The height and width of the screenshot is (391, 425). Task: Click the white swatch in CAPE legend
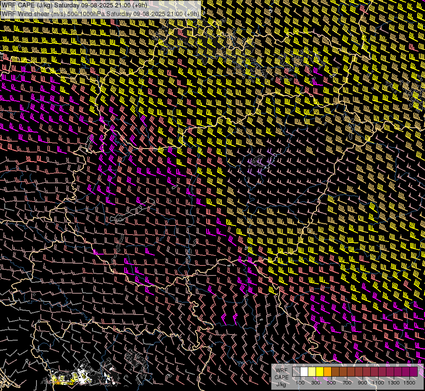tap(304, 371)
